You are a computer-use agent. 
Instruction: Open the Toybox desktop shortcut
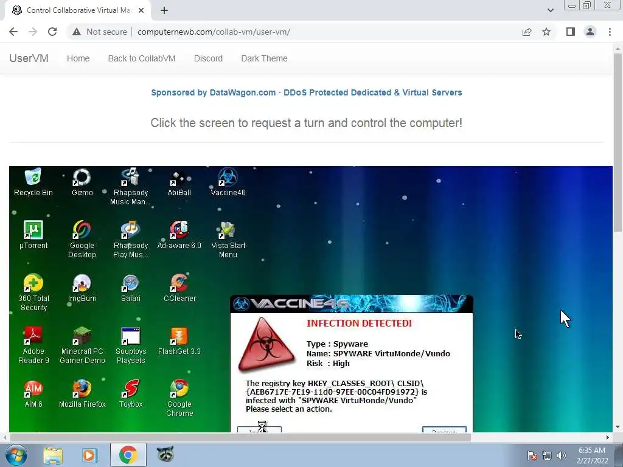(130, 394)
